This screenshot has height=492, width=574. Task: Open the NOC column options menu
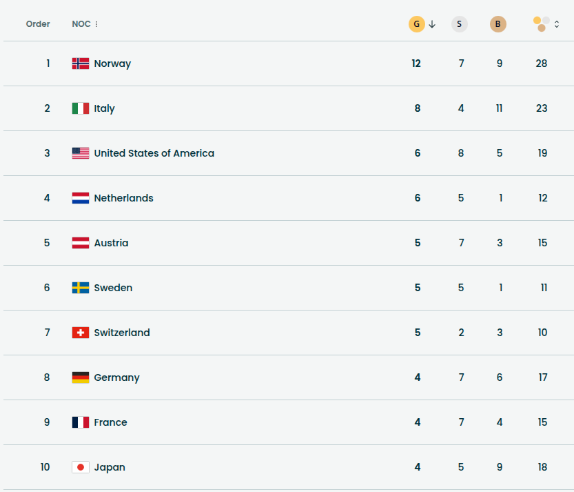point(96,24)
